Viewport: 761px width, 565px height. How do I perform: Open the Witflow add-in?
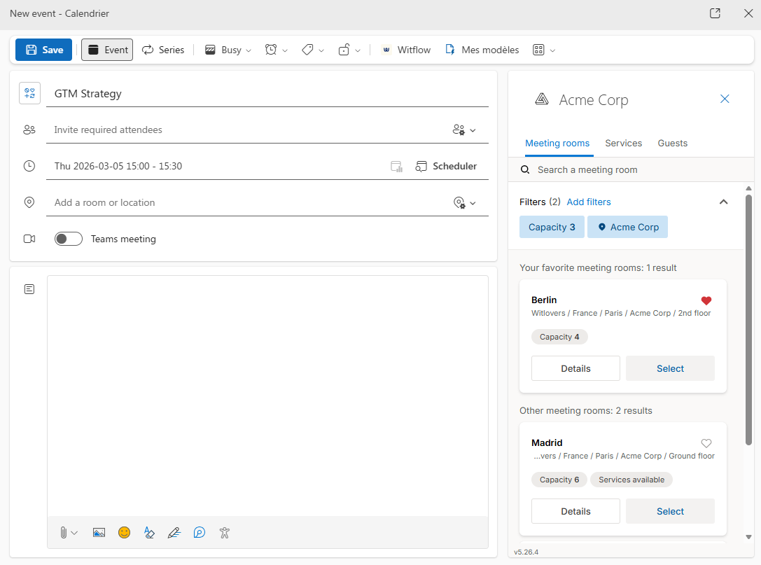(406, 50)
